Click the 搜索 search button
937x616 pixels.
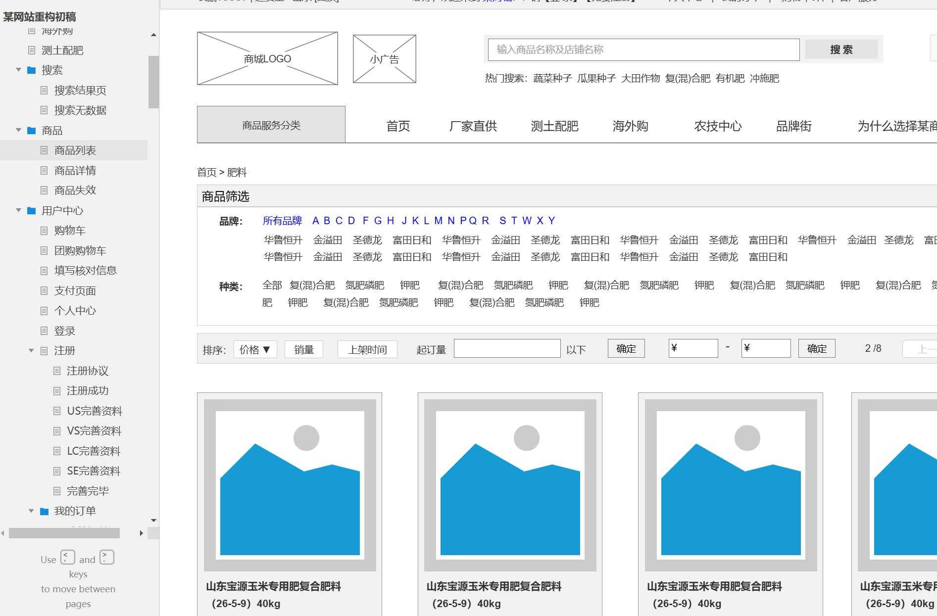[x=841, y=49]
